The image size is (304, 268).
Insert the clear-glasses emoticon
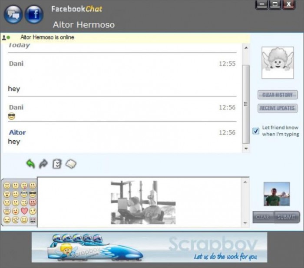point(24,194)
